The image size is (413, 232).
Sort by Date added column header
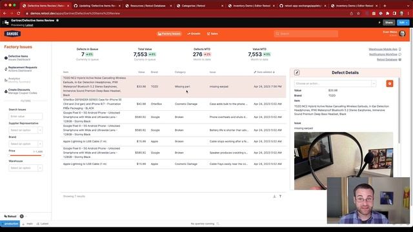pyautogui.click(x=264, y=72)
